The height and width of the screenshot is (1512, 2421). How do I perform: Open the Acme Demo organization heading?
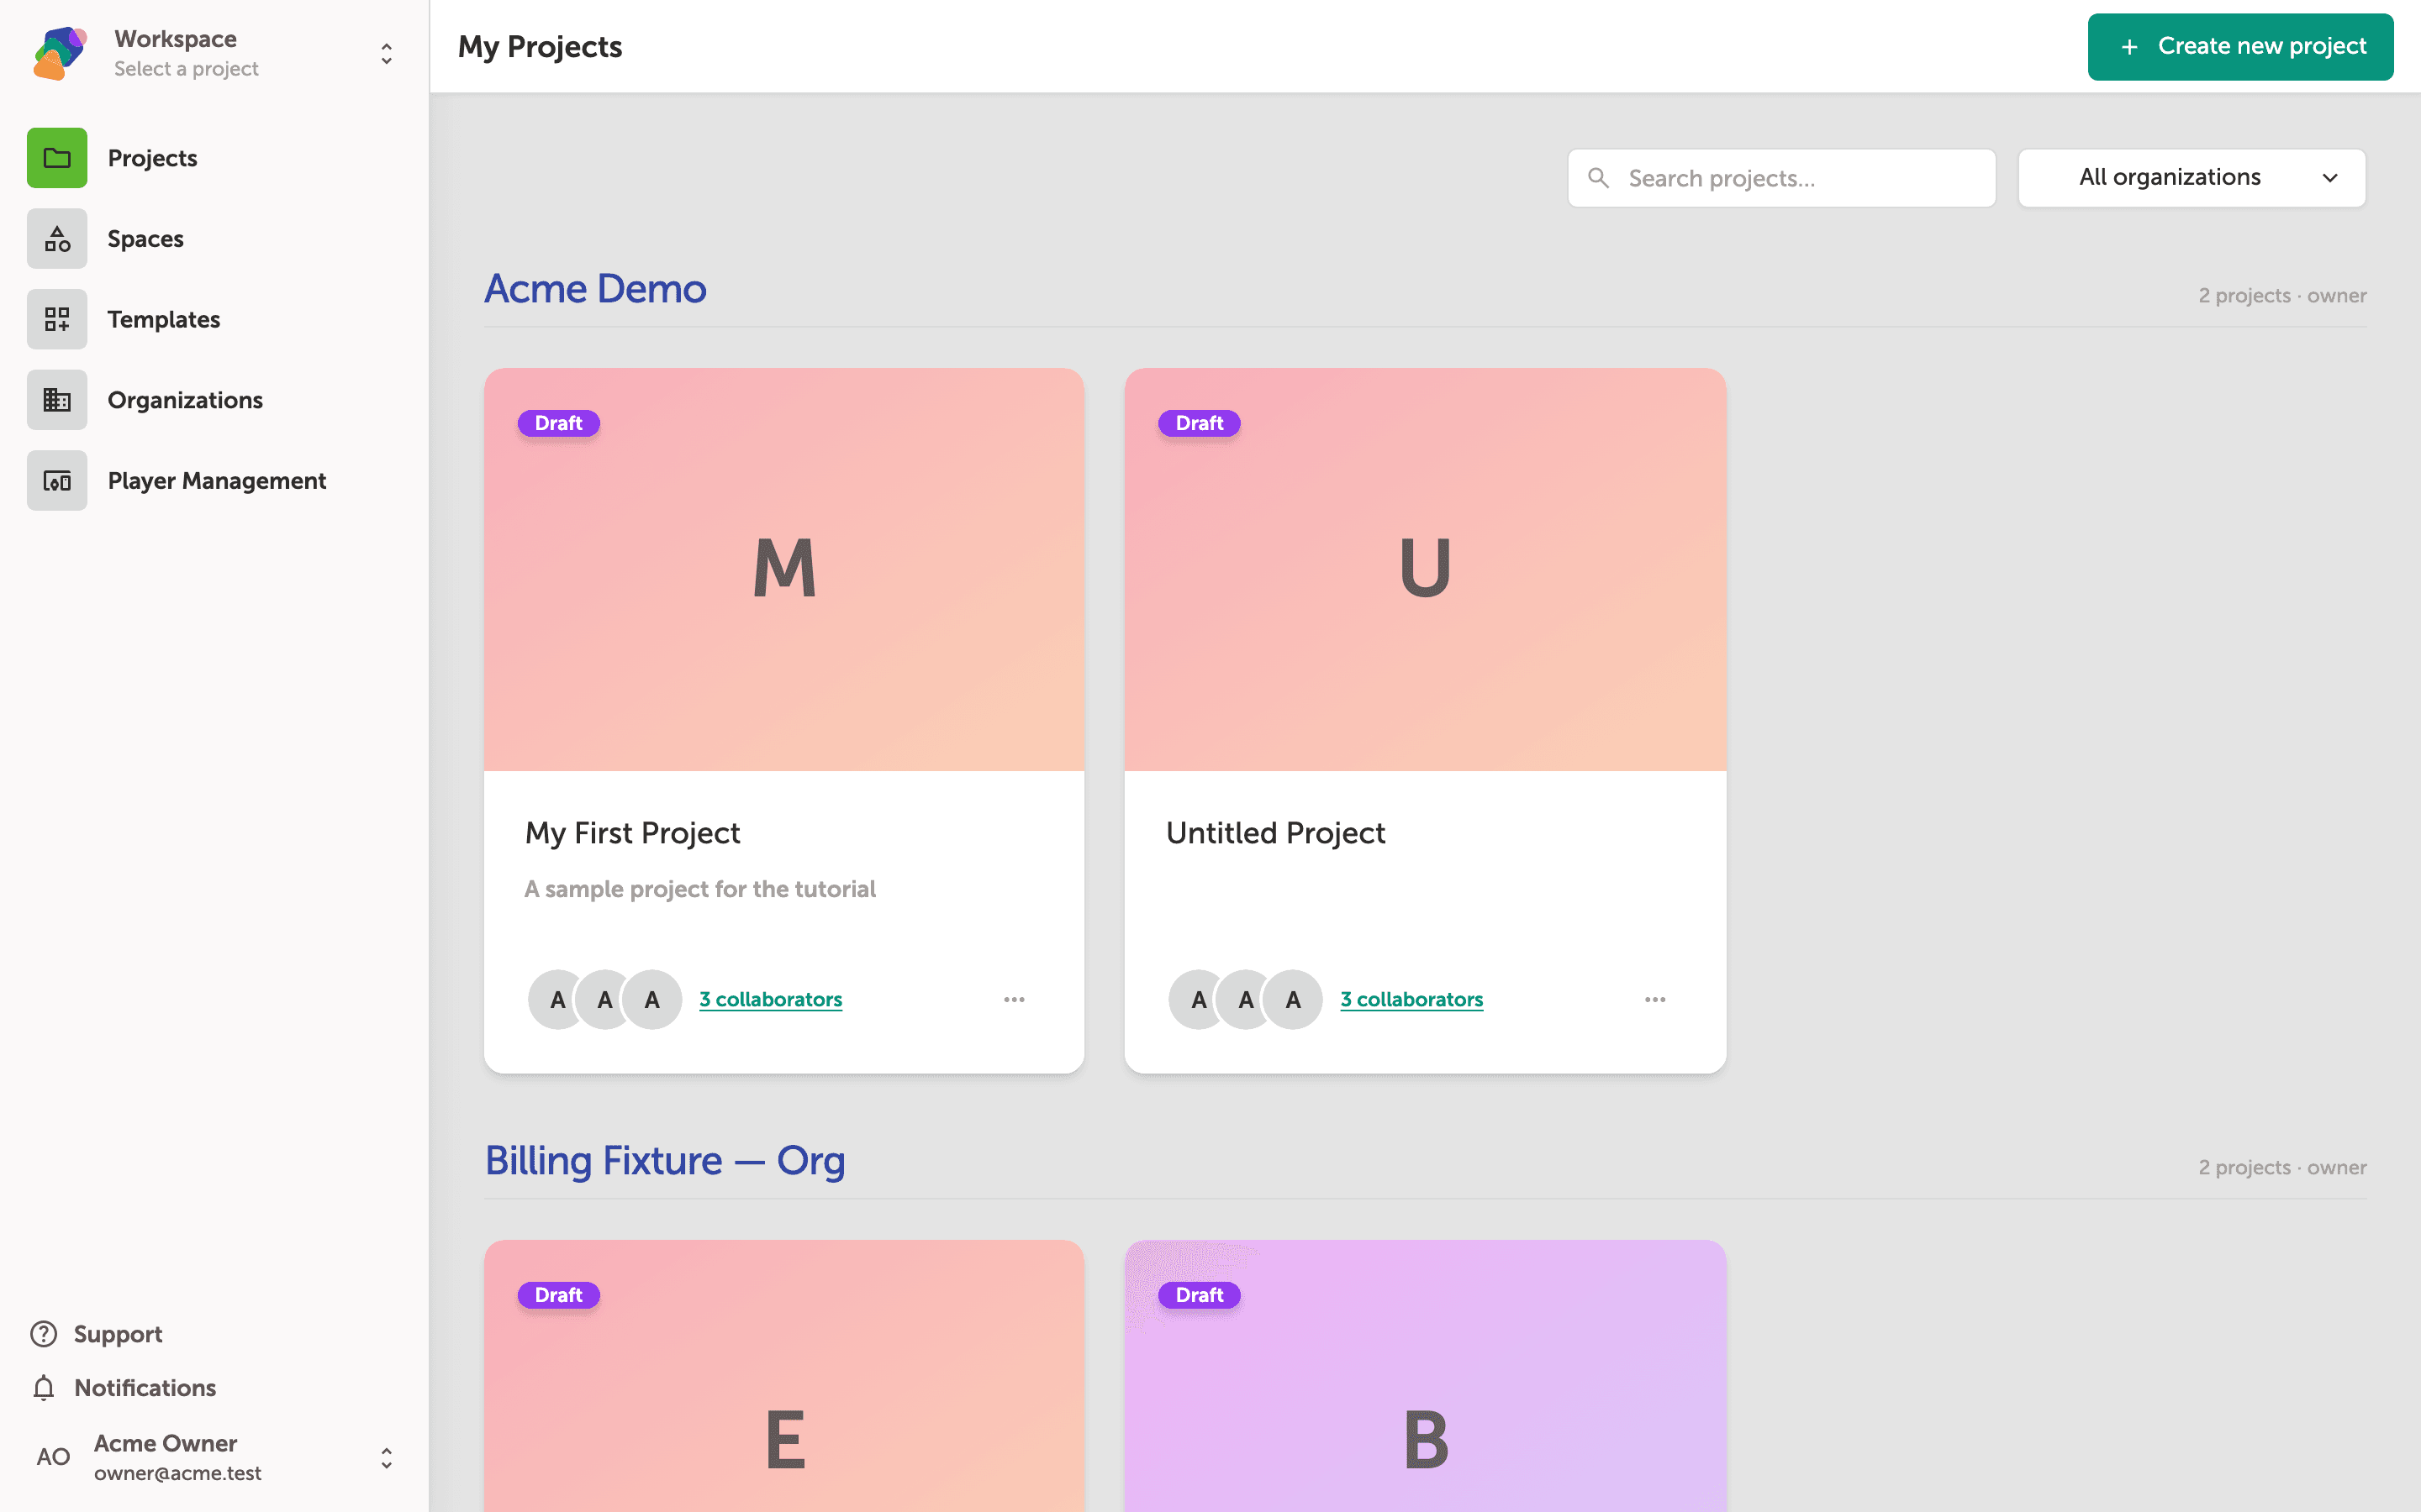(595, 289)
